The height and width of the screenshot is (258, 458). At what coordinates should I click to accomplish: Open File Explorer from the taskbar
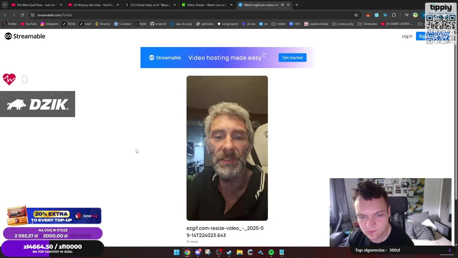pyautogui.click(x=240, y=252)
